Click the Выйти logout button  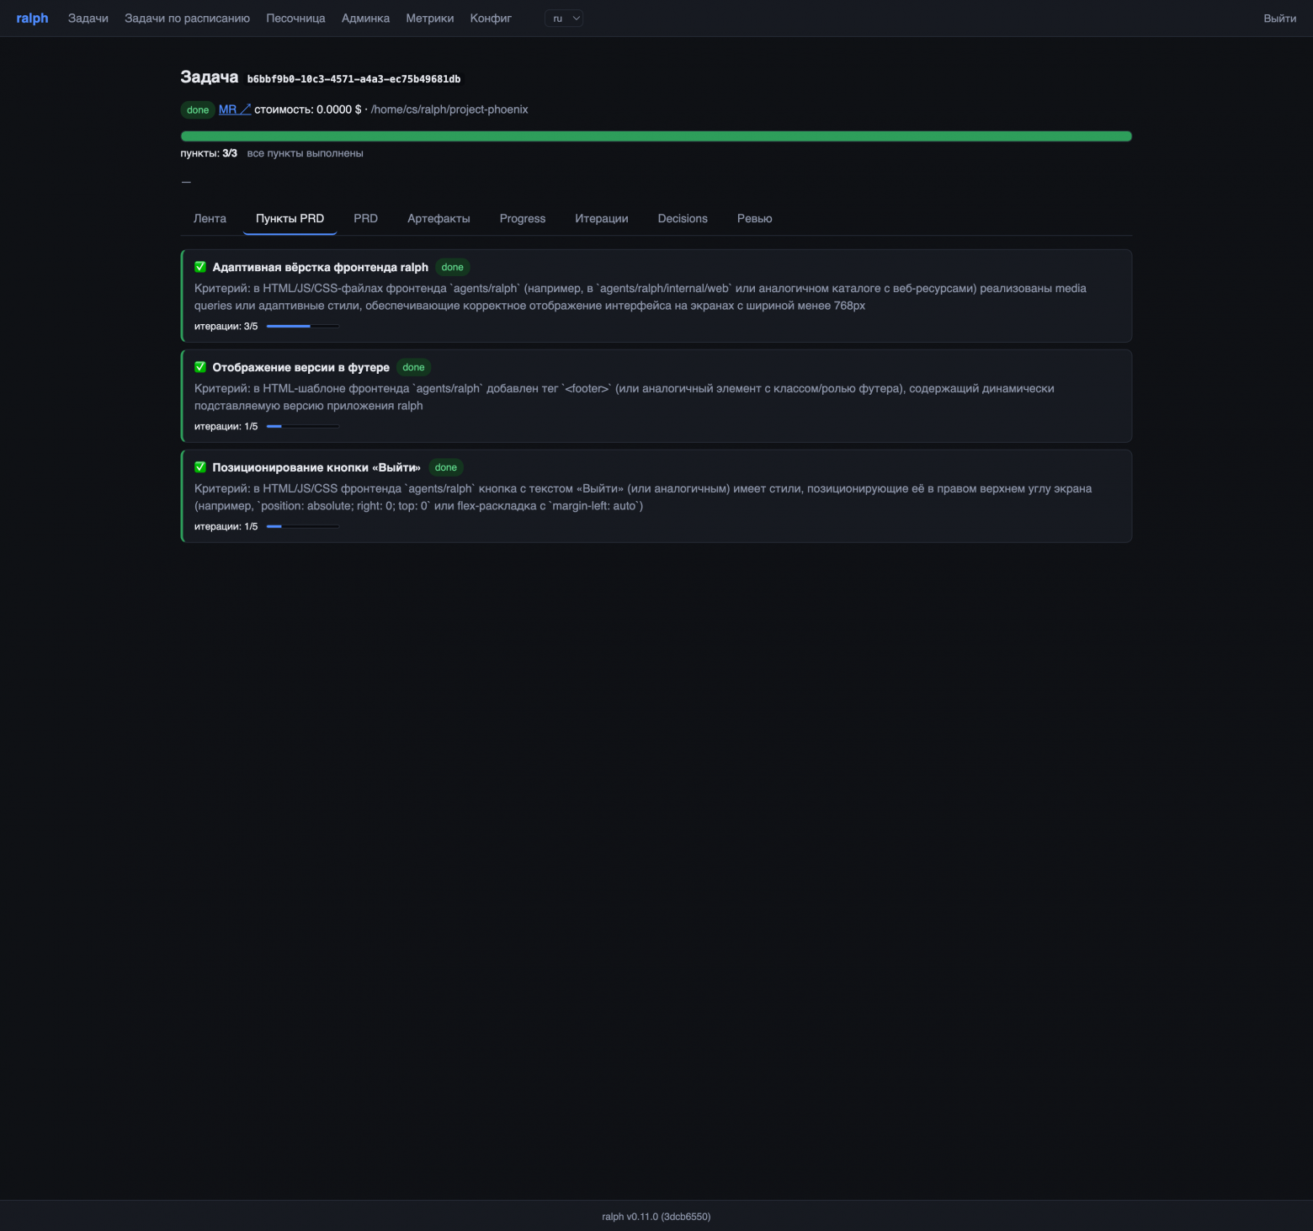tap(1279, 19)
